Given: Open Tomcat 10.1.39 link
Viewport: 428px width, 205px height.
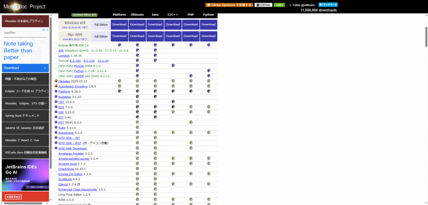Looking at the screenshot, I should click(103, 61).
